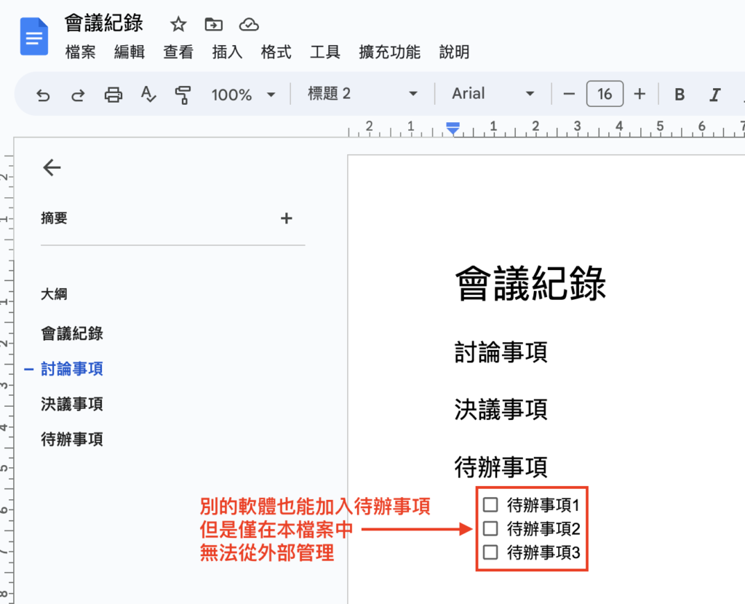Click the Redo icon
The height and width of the screenshot is (604, 745).
[78, 94]
